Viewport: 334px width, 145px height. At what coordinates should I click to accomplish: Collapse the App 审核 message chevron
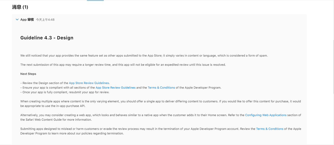click(17, 20)
